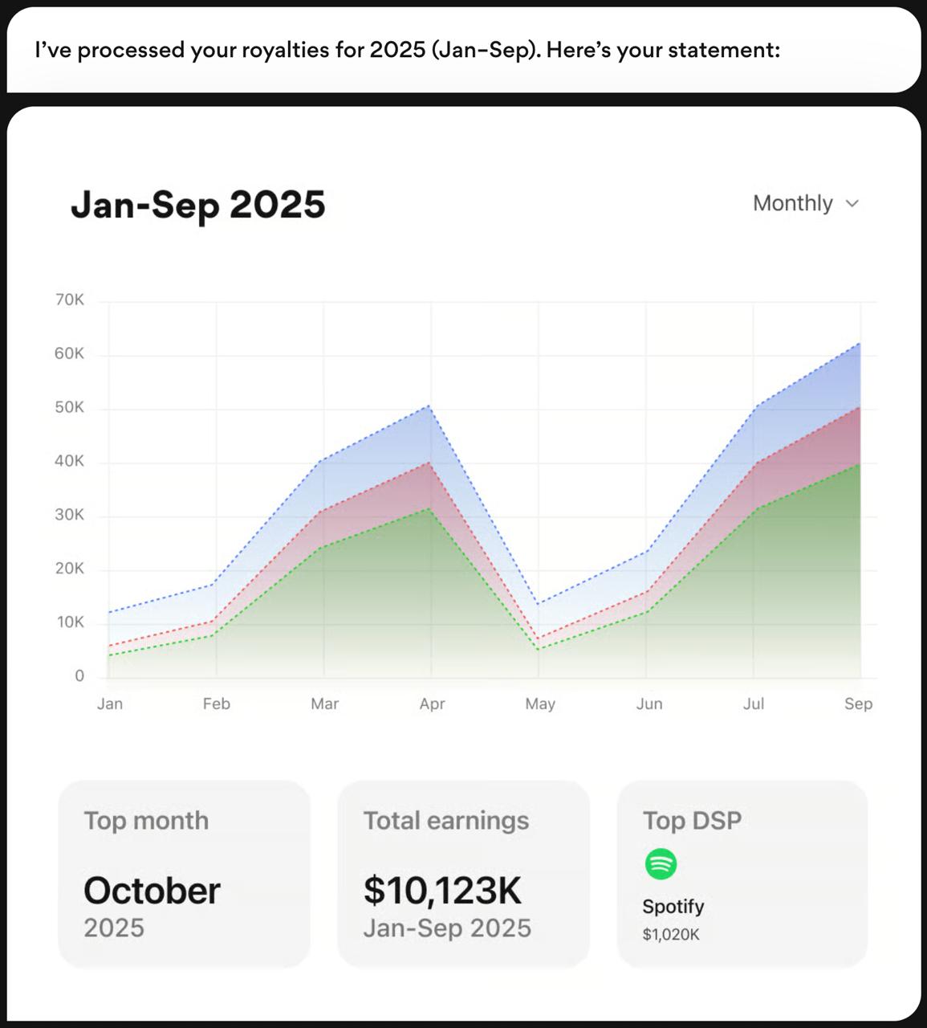The height and width of the screenshot is (1028, 927).
Task: Click the chevron arrow beside Monthly
Action: (852, 204)
